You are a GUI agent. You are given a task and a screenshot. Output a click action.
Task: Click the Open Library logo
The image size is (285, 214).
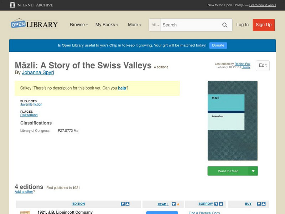tap(34, 24)
